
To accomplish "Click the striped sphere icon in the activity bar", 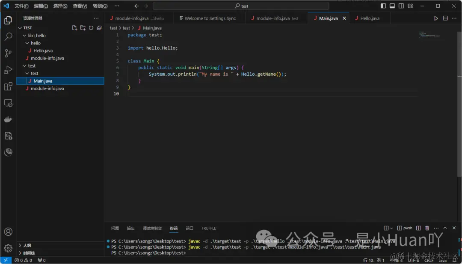I will coord(8,152).
